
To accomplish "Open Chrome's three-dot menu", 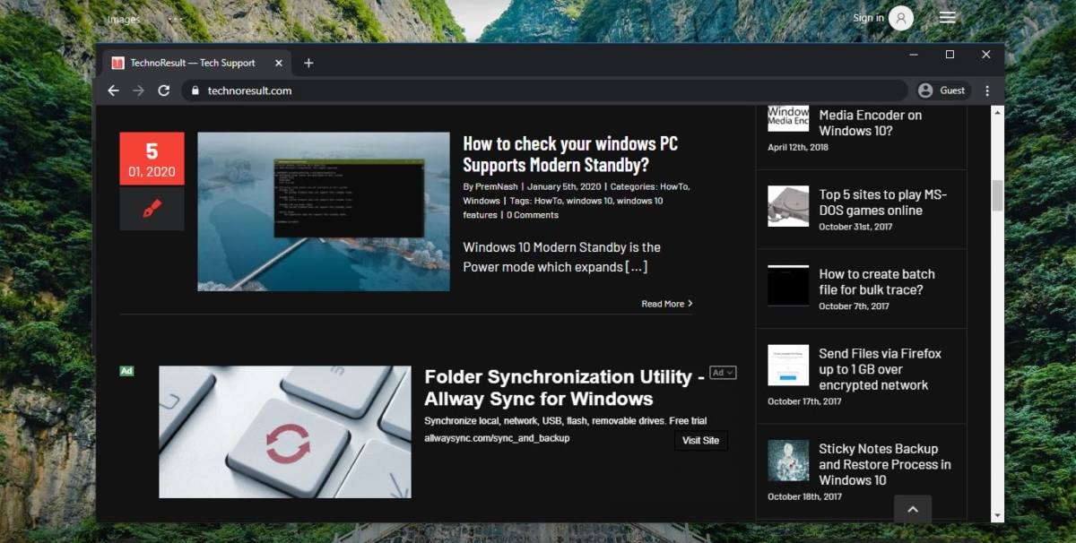I will pos(987,90).
